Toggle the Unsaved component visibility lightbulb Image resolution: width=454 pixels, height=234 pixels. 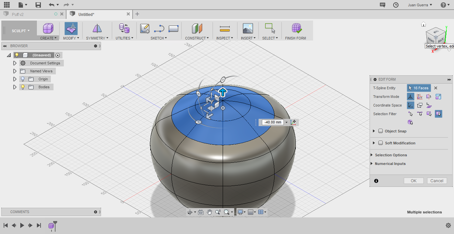tap(17, 55)
